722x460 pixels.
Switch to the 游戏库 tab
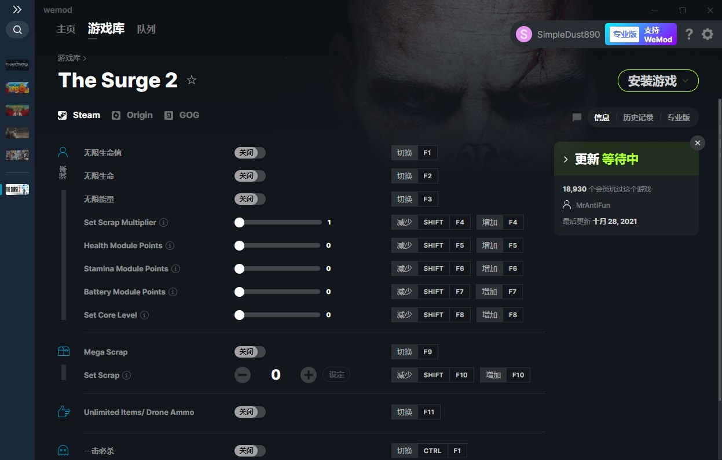(106, 29)
